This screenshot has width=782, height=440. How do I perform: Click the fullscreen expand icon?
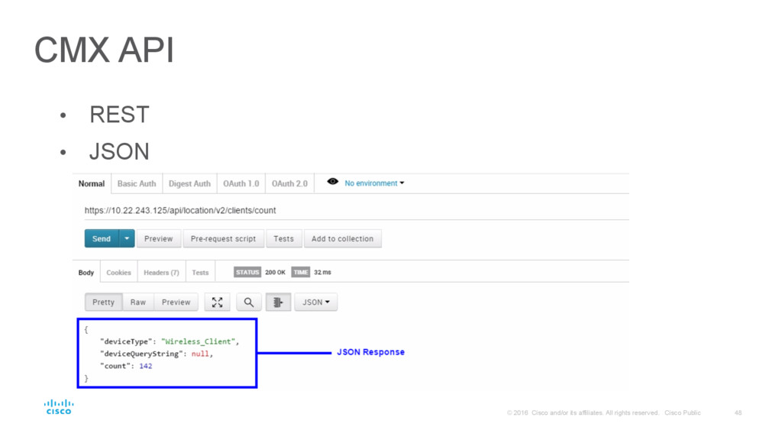point(218,302)
